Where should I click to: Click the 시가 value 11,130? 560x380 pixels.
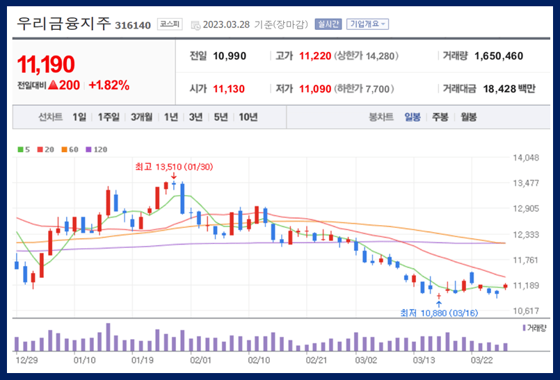pyautogui.click(x=229, y=89)
